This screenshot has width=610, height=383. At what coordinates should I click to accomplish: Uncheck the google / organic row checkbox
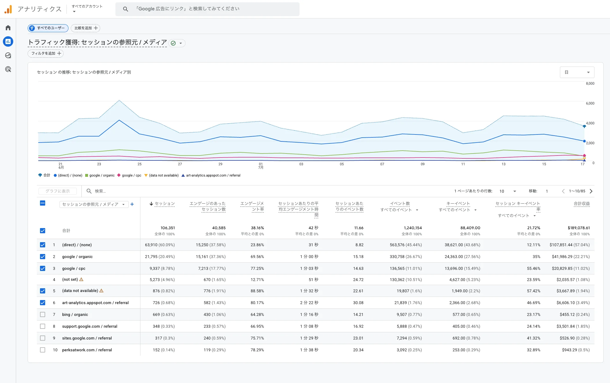point(43,257)
